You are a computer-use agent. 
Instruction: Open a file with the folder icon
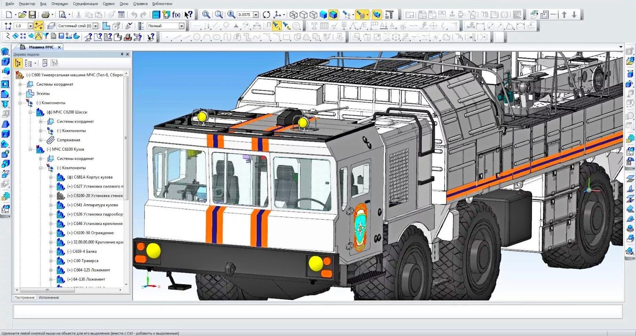[22, 15]
